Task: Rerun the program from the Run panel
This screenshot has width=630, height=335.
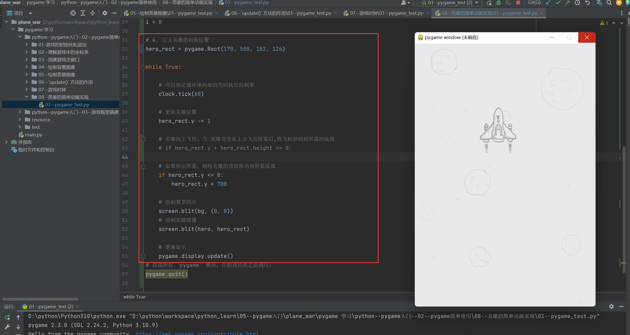Action: point(8,317)
